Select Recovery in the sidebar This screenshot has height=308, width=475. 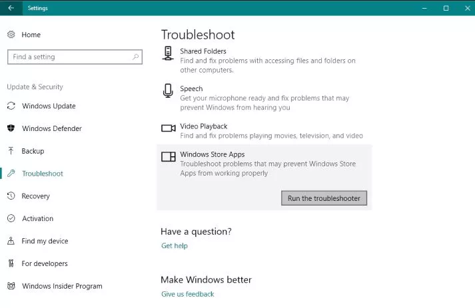[35, 196]
